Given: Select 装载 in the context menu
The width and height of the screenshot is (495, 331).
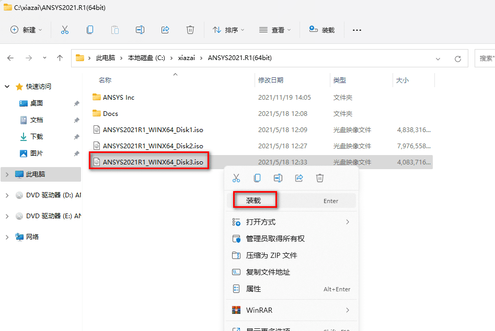Looking at the screenshot, I should [x=254, y=200].
